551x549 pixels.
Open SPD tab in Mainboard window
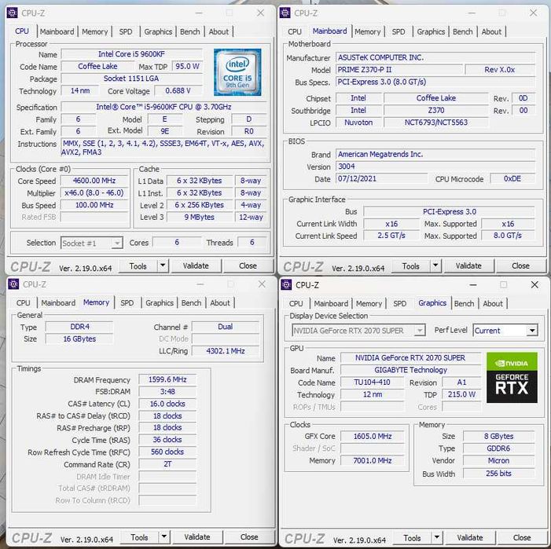(399, 31)
